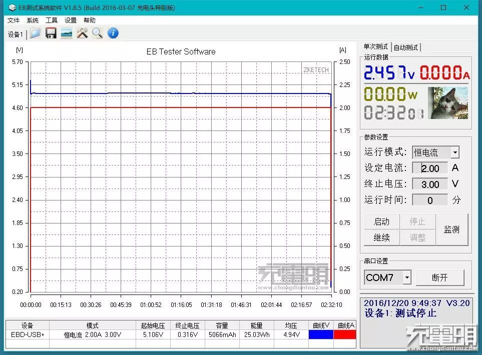Open the COM7 serial port combo box
The width and height of the screenshot is (482, 355).
[387, 277]
